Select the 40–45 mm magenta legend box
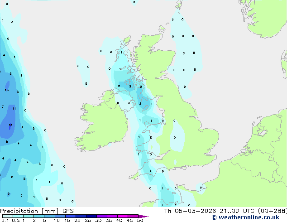Screen dimensions: 287x222 tap(123, 216)
